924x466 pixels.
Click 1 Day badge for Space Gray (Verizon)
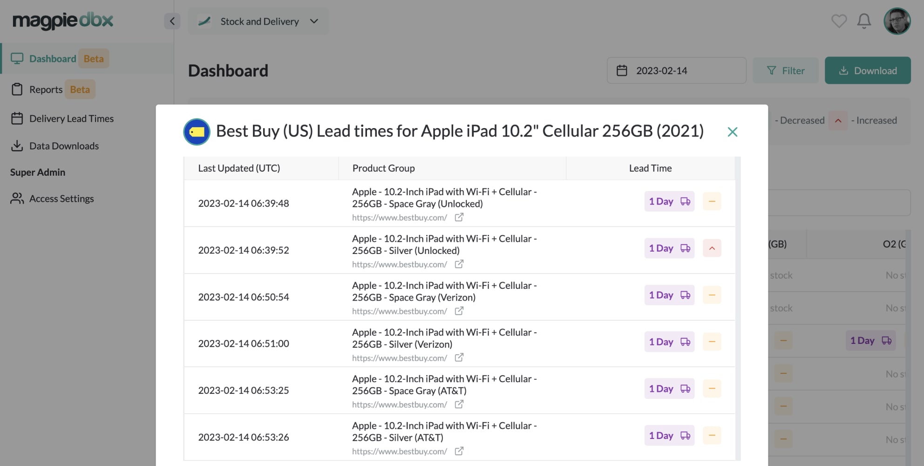669,295
